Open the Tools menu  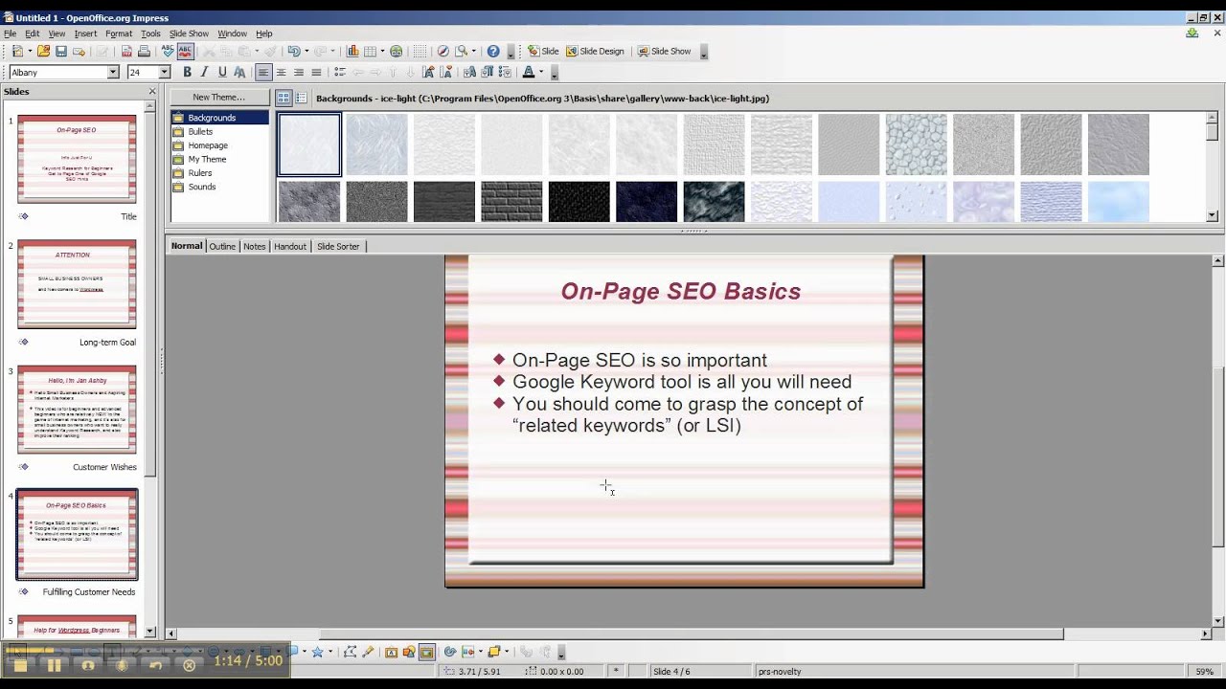(x=150, y=33)
